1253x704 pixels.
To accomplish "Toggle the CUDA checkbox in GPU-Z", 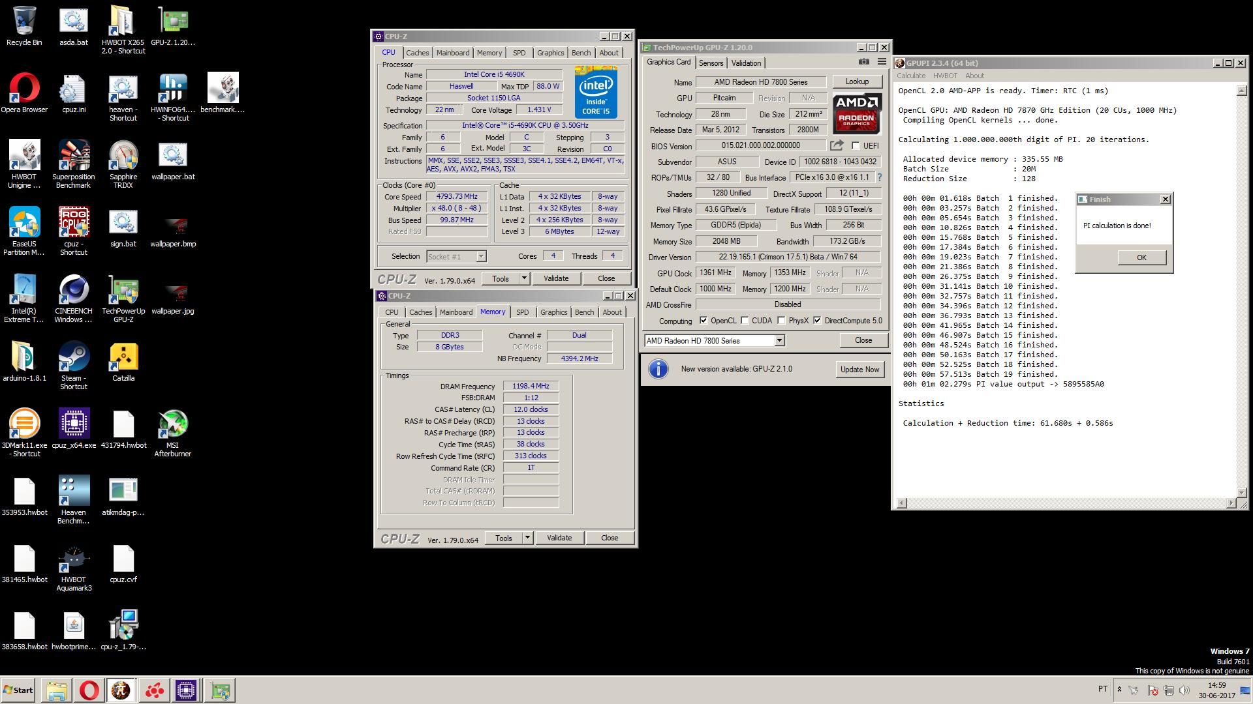I will [x=745, y=321].
